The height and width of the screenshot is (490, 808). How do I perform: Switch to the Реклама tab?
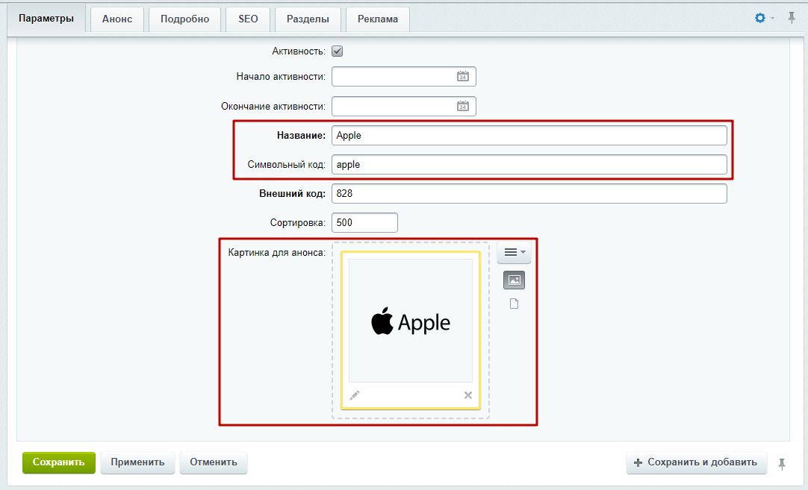coord(378,19)
